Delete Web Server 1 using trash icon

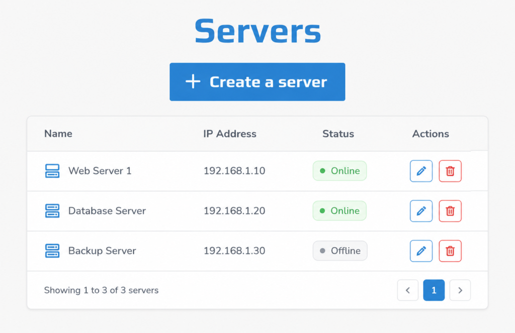coord(450,171)
